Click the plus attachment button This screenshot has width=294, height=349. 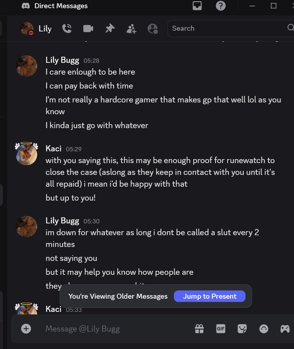tap(26, 328)
